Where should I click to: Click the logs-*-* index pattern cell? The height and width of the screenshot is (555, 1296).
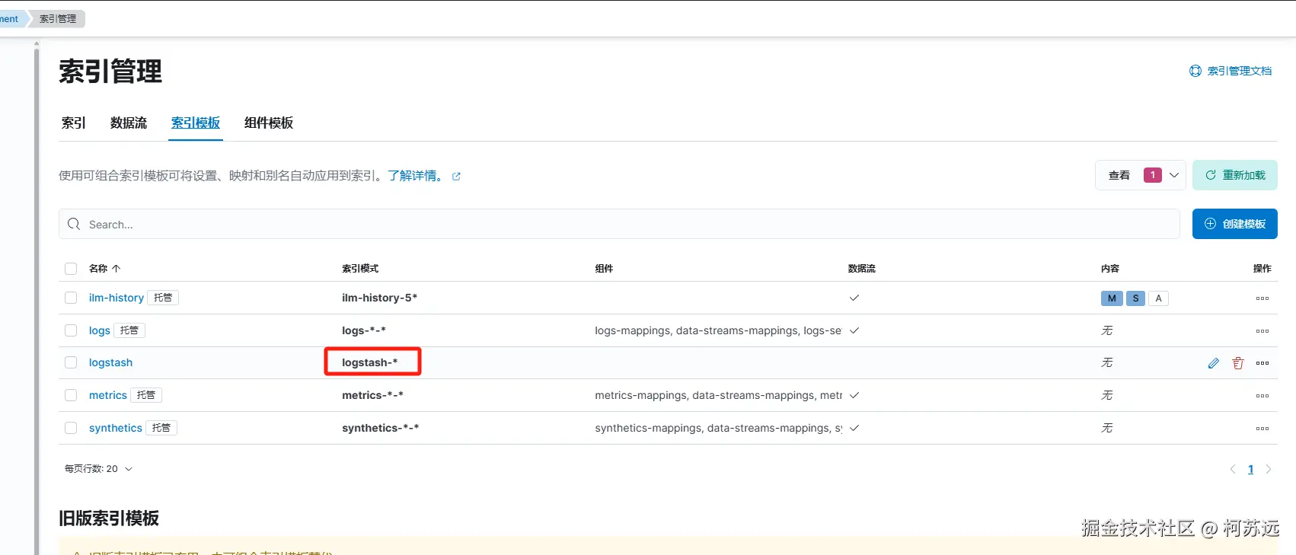[x=364, y=330]
